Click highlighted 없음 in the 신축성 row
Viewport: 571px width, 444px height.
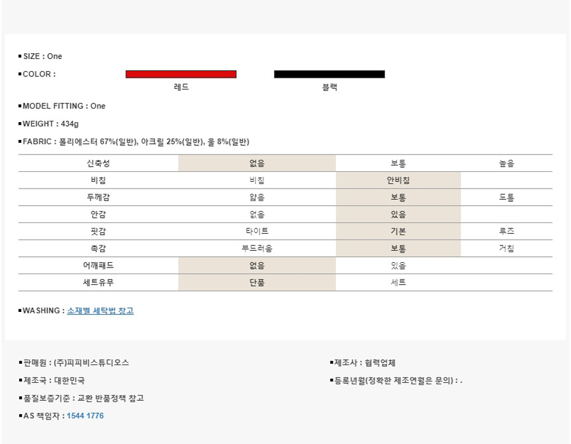coord(257,163)
